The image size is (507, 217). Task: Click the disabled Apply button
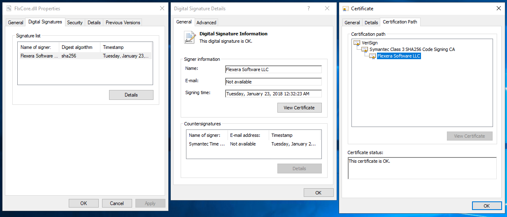tap(150, 203)
